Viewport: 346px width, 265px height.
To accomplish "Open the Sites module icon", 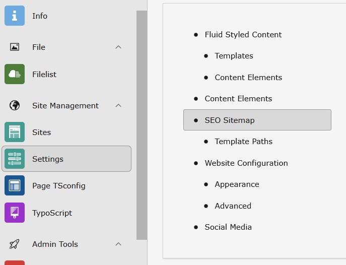I will click(15, 132).
